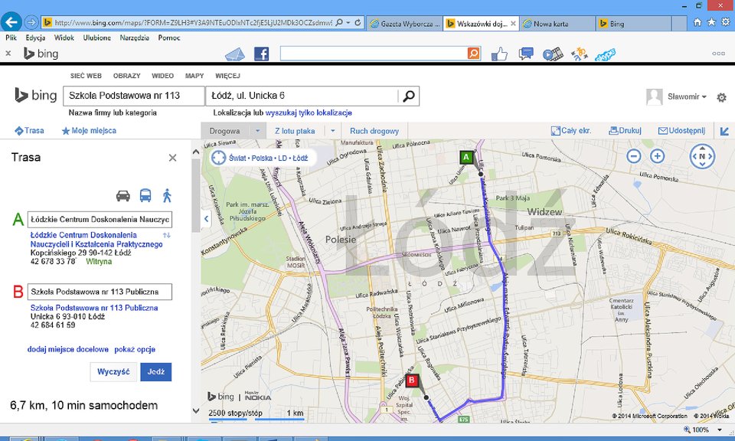Select the bus transit mode icon

145,195
